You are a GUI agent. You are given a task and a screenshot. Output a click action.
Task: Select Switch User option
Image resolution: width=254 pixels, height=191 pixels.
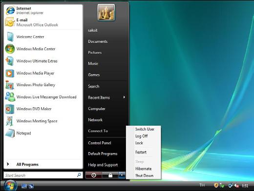[x=145, y=129]
